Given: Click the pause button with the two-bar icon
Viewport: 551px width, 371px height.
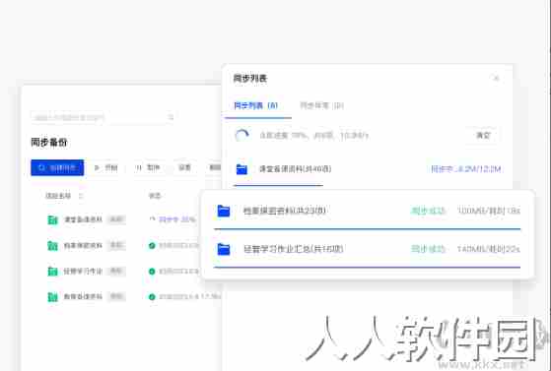Looking at the screenshot, I should 147,167.
